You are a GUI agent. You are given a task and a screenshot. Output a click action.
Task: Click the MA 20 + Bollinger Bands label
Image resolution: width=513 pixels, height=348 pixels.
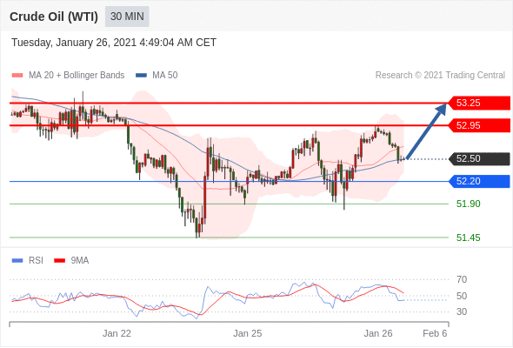(77, 76)
